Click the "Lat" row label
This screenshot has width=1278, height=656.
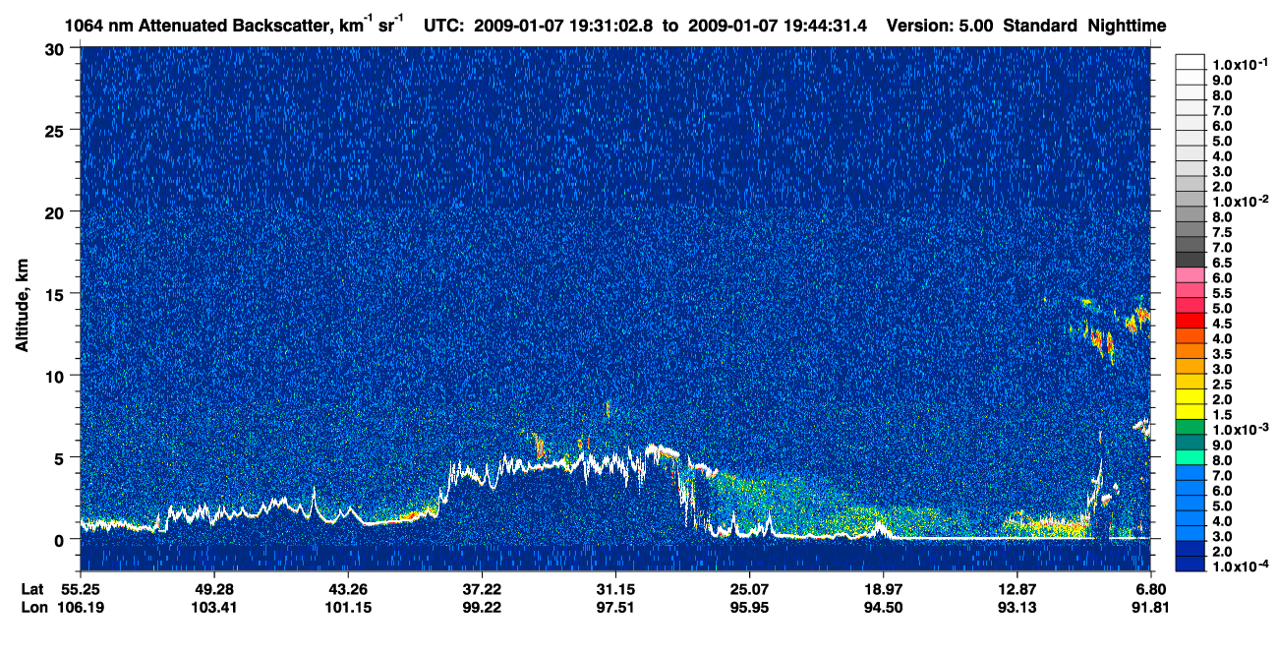[x=32, y=588]
